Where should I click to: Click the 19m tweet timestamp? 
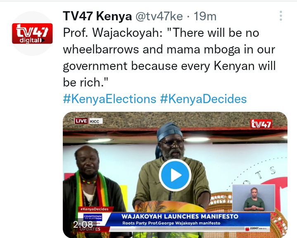tap(205, 16)
